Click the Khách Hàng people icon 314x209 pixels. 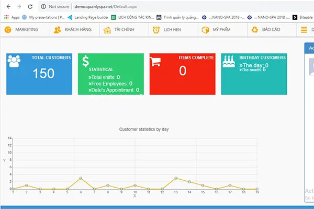pyautogui.click(x=57, y=30)
